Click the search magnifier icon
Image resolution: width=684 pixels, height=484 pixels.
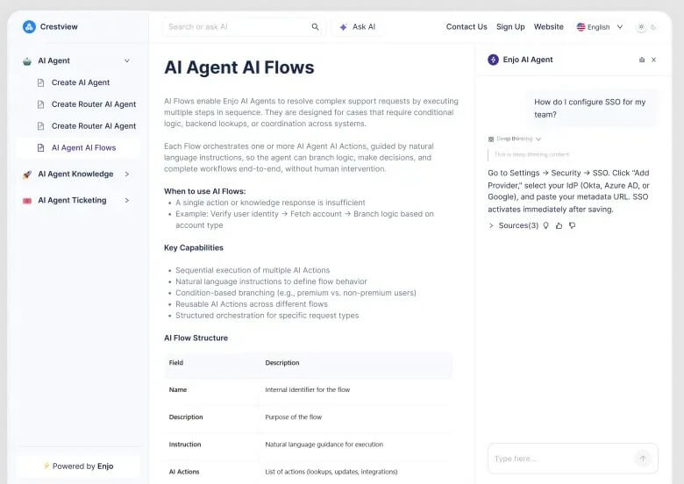click(315, 27)
